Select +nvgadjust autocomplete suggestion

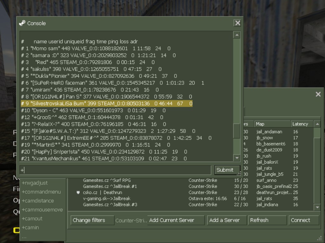[35, 183]
